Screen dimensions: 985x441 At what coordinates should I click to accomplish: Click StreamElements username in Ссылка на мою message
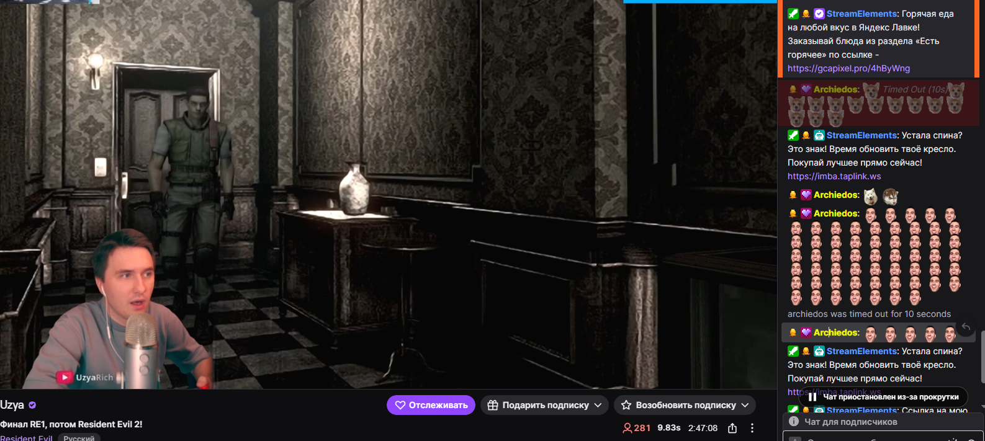tap(861, 411)
